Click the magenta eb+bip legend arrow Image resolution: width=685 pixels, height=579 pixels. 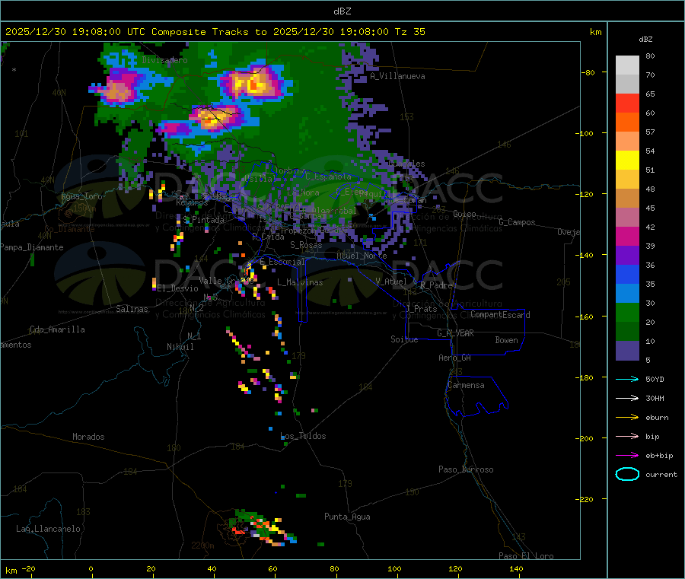coord(627,455)
